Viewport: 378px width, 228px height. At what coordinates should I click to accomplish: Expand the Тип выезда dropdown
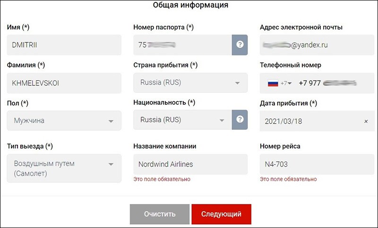(x=64, y=169)
